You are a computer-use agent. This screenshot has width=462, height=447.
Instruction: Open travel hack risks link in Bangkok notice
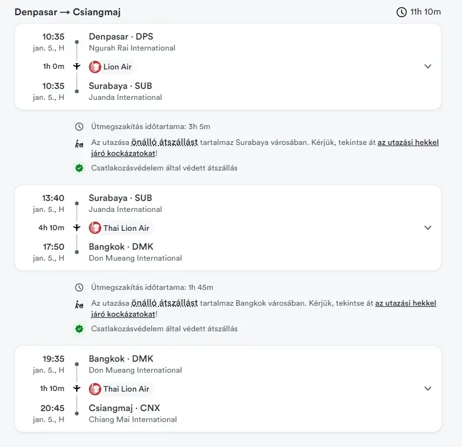[x=405, y=303]
